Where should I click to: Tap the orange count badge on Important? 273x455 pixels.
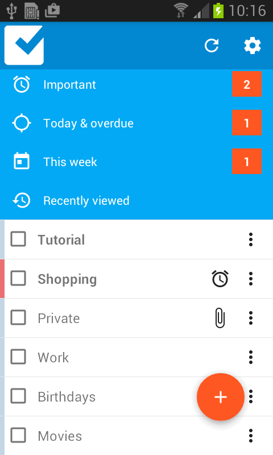tap(247, 84)
